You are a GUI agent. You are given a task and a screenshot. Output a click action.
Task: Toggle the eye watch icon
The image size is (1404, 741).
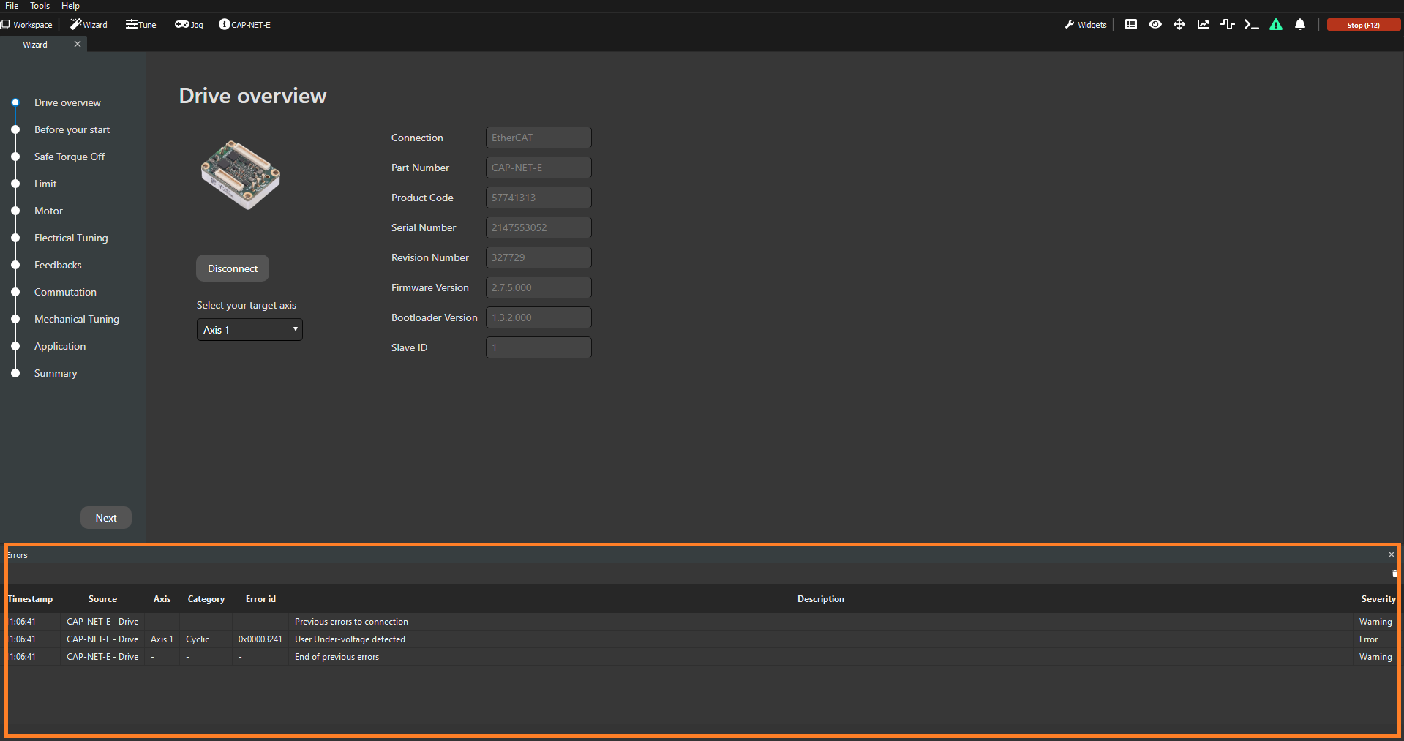[1155, 25]
